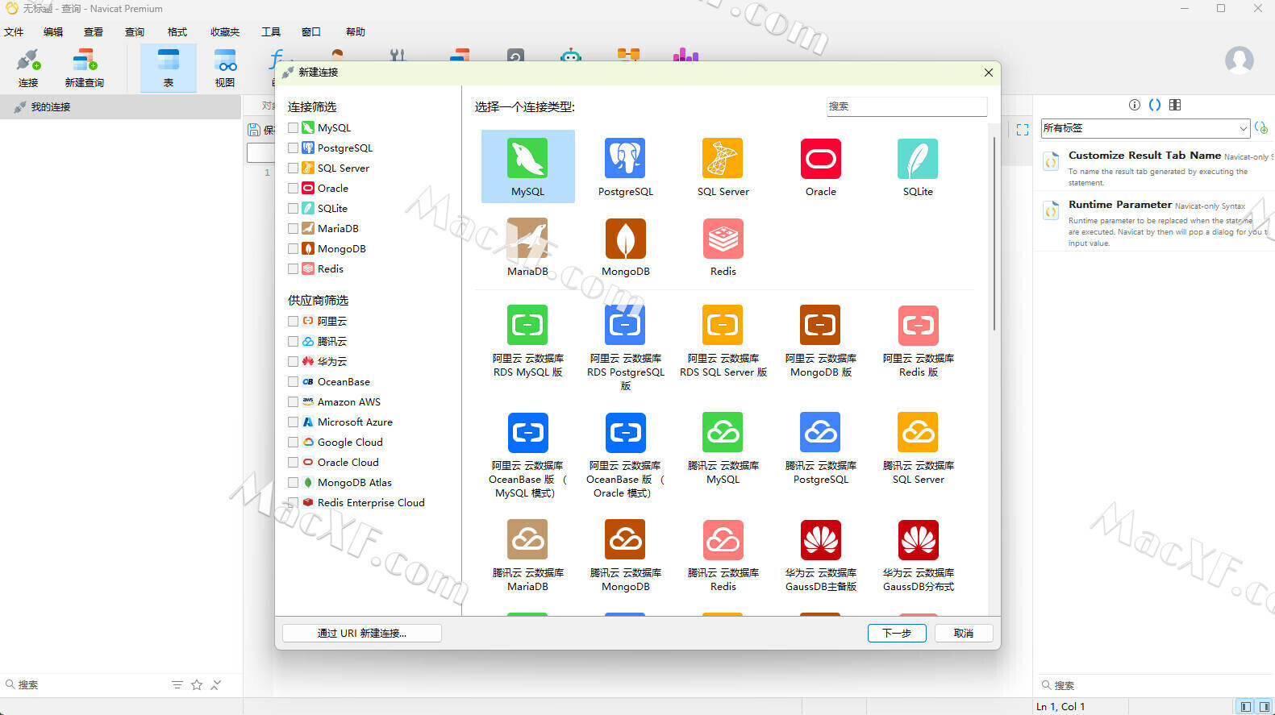Switch to the 表 toolbar view
This screenshot has width=1275, height=715.
point(169,69)
